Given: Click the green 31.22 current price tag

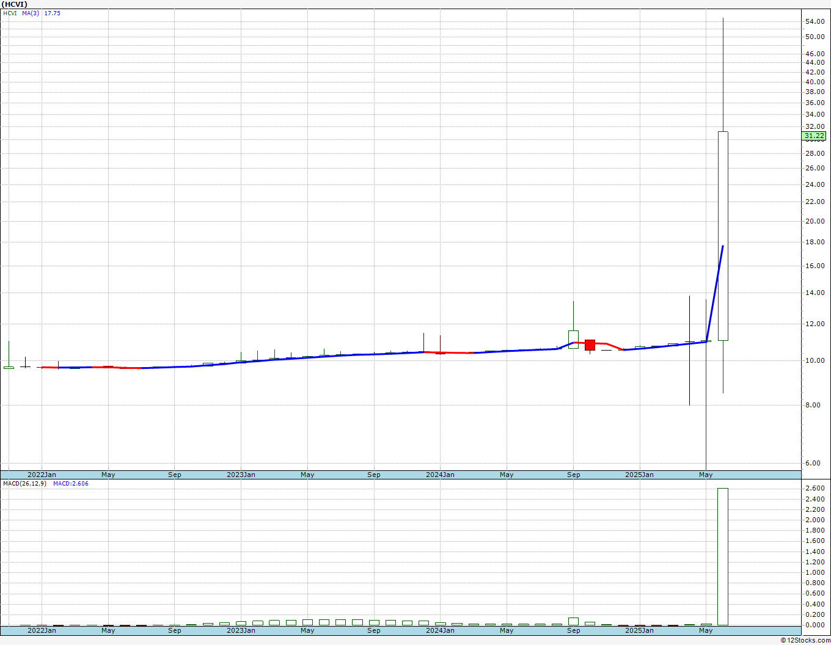Looking at the screenshot, I should pyautogui.click(x=814, y=136).
